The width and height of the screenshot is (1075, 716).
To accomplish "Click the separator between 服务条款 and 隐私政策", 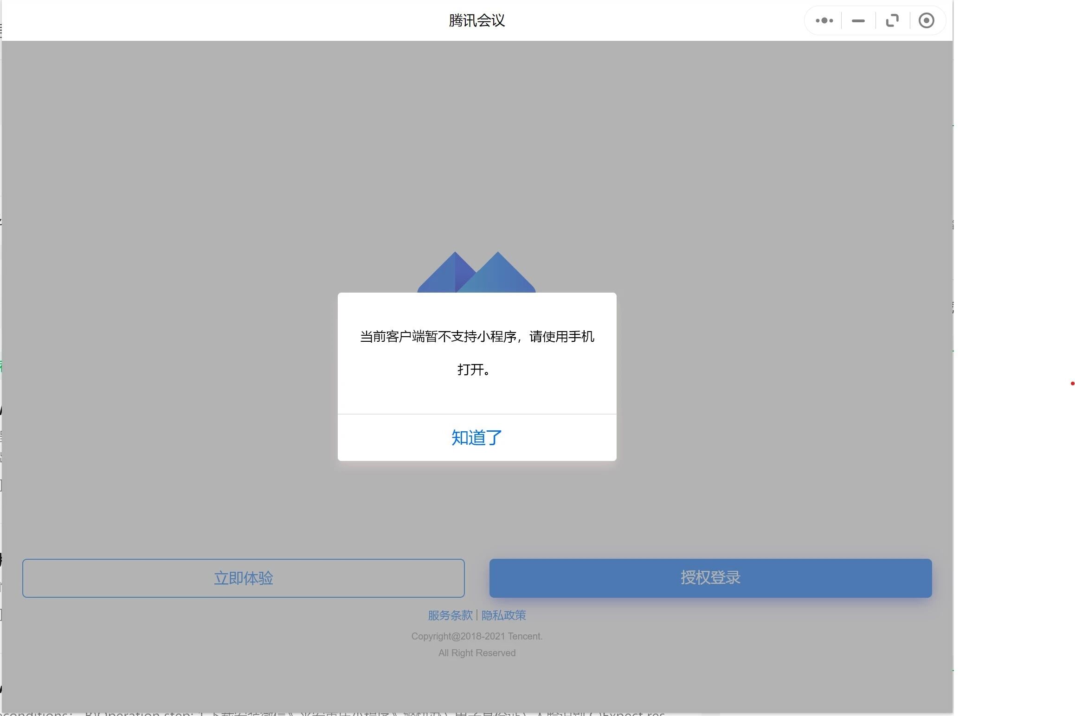I will click(477, 615).
